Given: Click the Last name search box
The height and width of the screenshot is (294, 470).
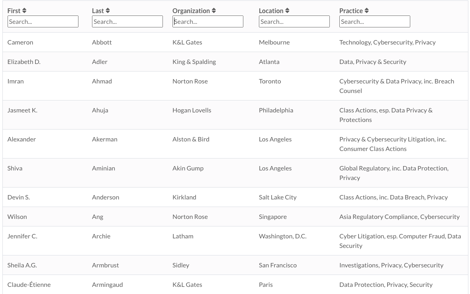Looking at the screenshot, I should (127, 21).
